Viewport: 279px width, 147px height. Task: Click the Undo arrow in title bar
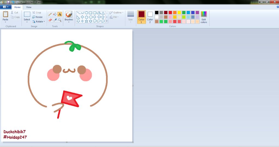[x=13, y=2]
